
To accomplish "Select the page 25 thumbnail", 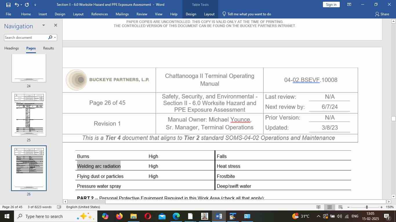I will pyautogui.click(x=29, y=114).
